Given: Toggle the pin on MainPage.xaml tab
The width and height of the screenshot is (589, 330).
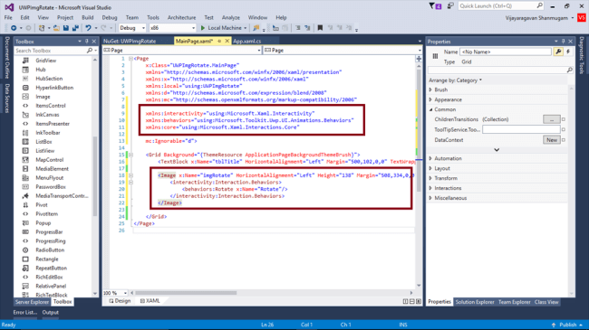Looking at the screenshot, I should click(x=219, y=42).
